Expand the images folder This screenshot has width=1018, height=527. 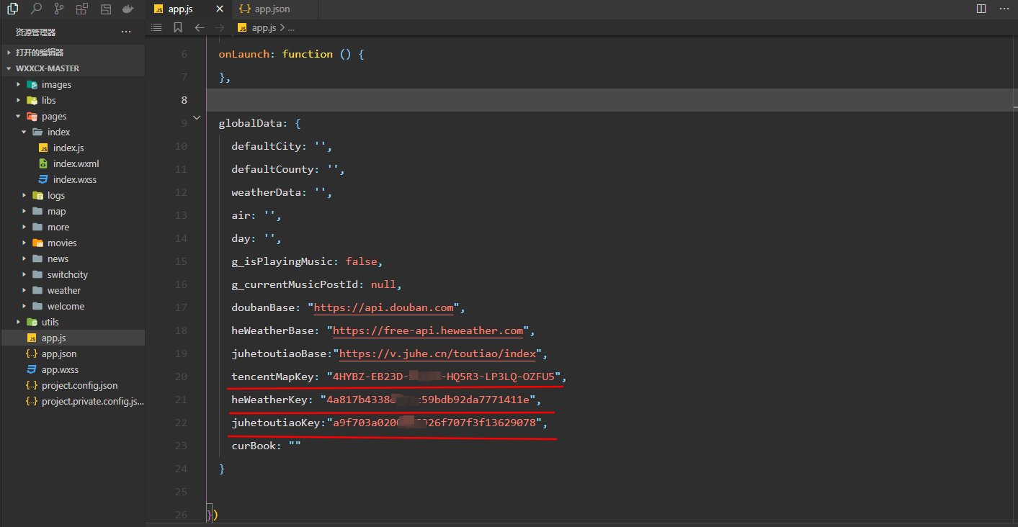pyautogui.click(x=72, y=84)
